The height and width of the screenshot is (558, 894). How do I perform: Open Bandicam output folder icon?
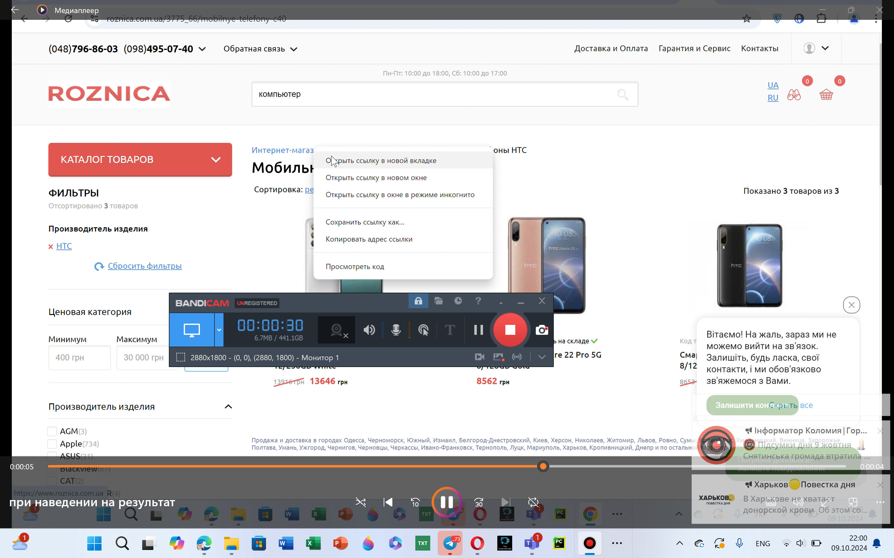(x=439, y=301)
